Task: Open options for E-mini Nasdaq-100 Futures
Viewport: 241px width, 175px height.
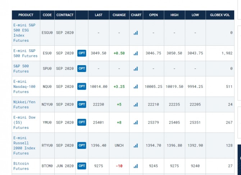Action: coord(82,86)
